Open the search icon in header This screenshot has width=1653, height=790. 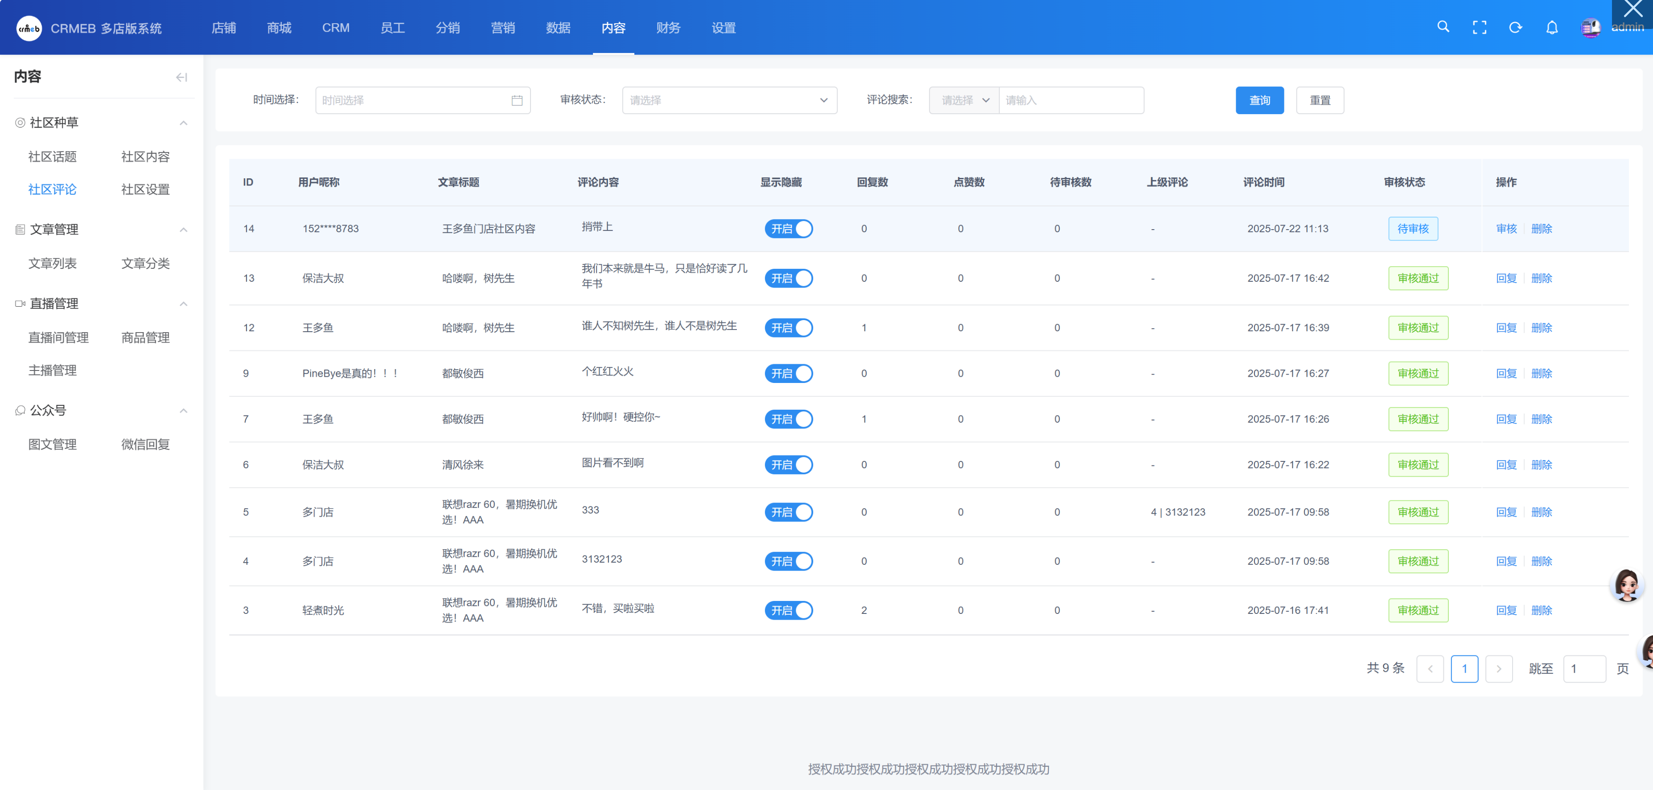tap(1443, 27)
